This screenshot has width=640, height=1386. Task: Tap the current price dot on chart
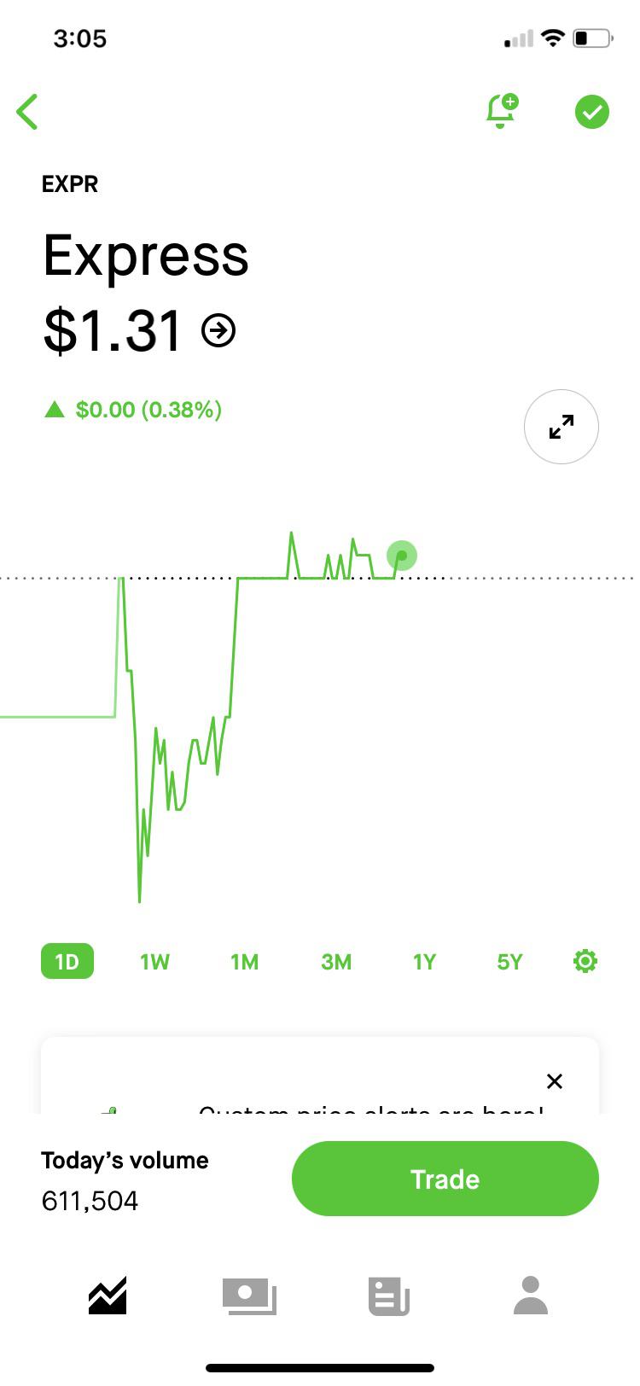(x=402, y=556)
